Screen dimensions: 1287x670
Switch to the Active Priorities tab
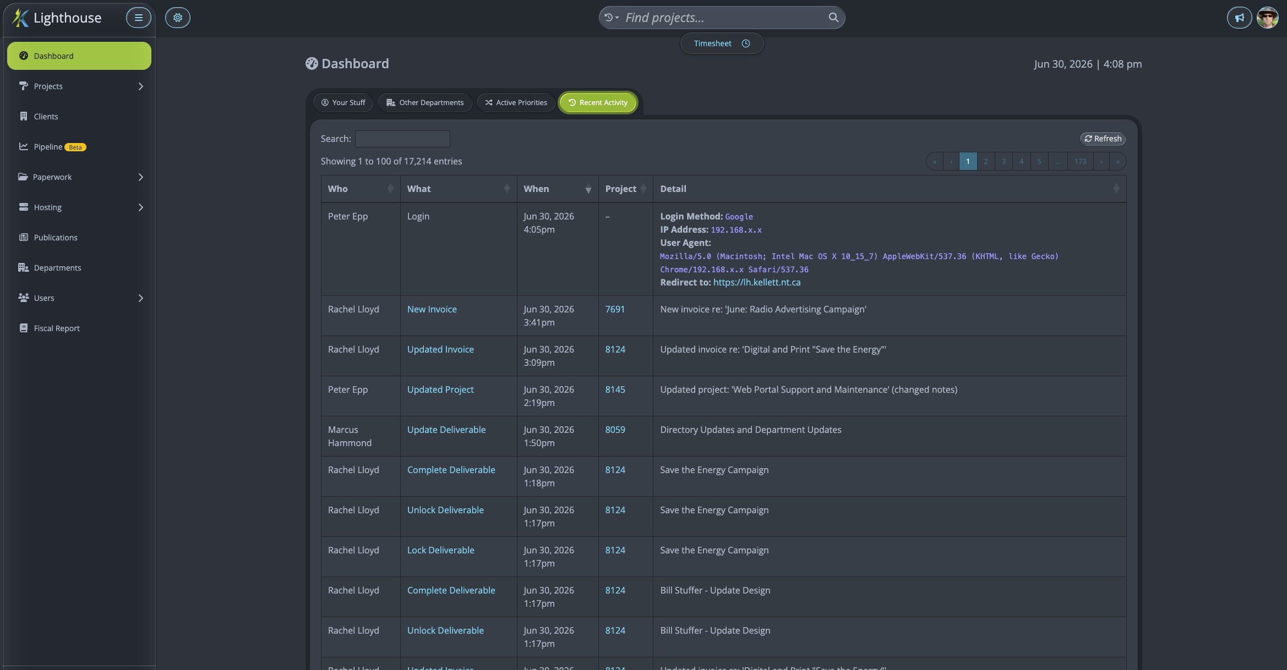point(516,102)
